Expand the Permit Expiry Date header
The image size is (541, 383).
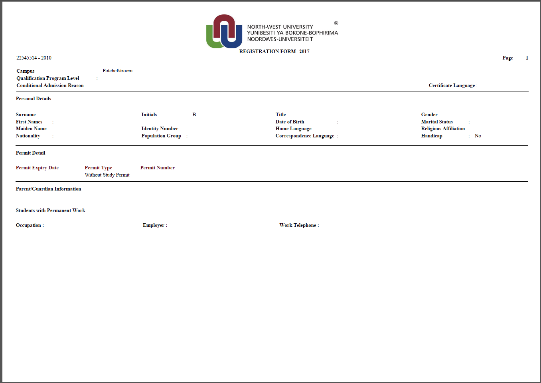click(37, 167)
